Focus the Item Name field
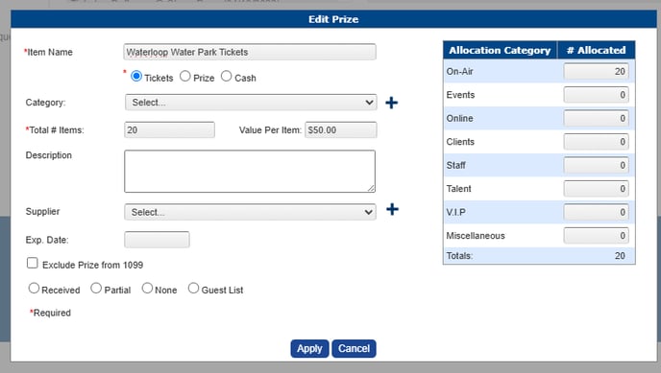 coord(250,52)
